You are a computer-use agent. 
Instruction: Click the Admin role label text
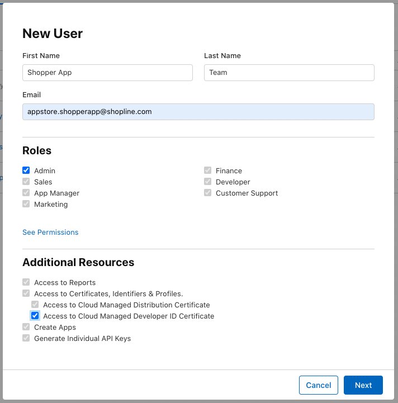coord(45,170)
